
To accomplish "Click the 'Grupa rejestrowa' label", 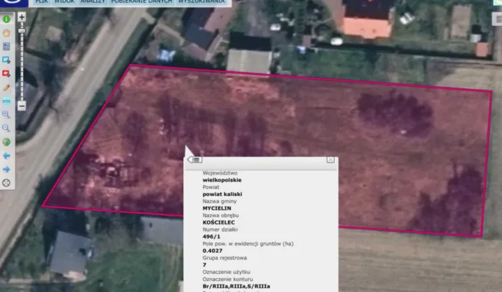I will click(x=225, y=258).
